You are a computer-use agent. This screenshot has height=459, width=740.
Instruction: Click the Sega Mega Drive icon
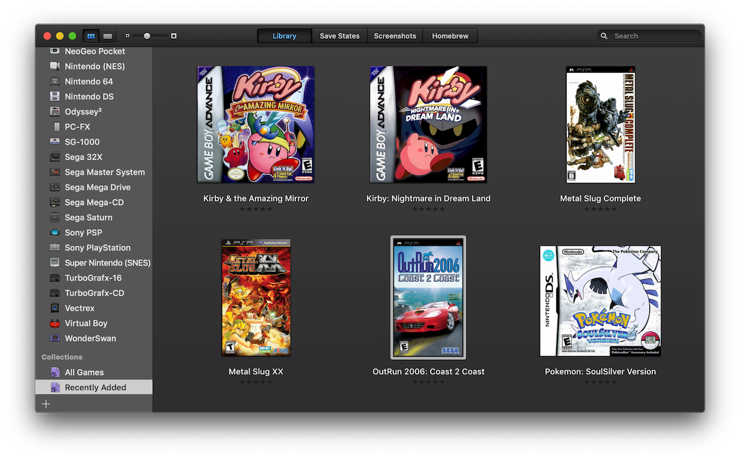click(54, 187)
